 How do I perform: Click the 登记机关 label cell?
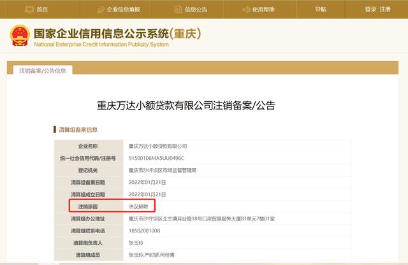(x=89, y=170)
